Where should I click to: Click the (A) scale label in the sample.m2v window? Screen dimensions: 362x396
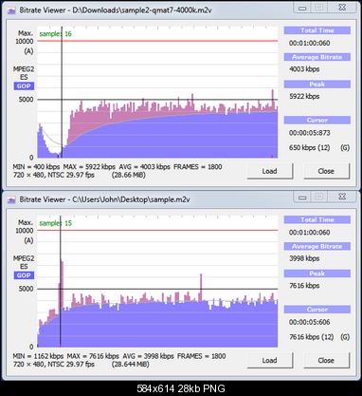(28, 240)
